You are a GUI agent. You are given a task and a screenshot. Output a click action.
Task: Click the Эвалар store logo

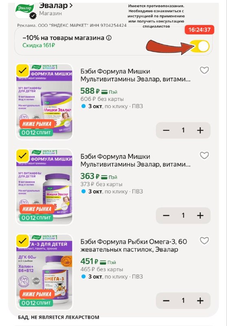point(25,10)
